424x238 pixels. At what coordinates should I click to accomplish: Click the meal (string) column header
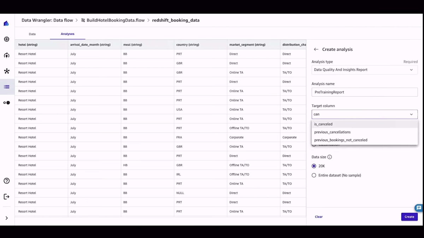pyautogui.click(x=147, y=45)
